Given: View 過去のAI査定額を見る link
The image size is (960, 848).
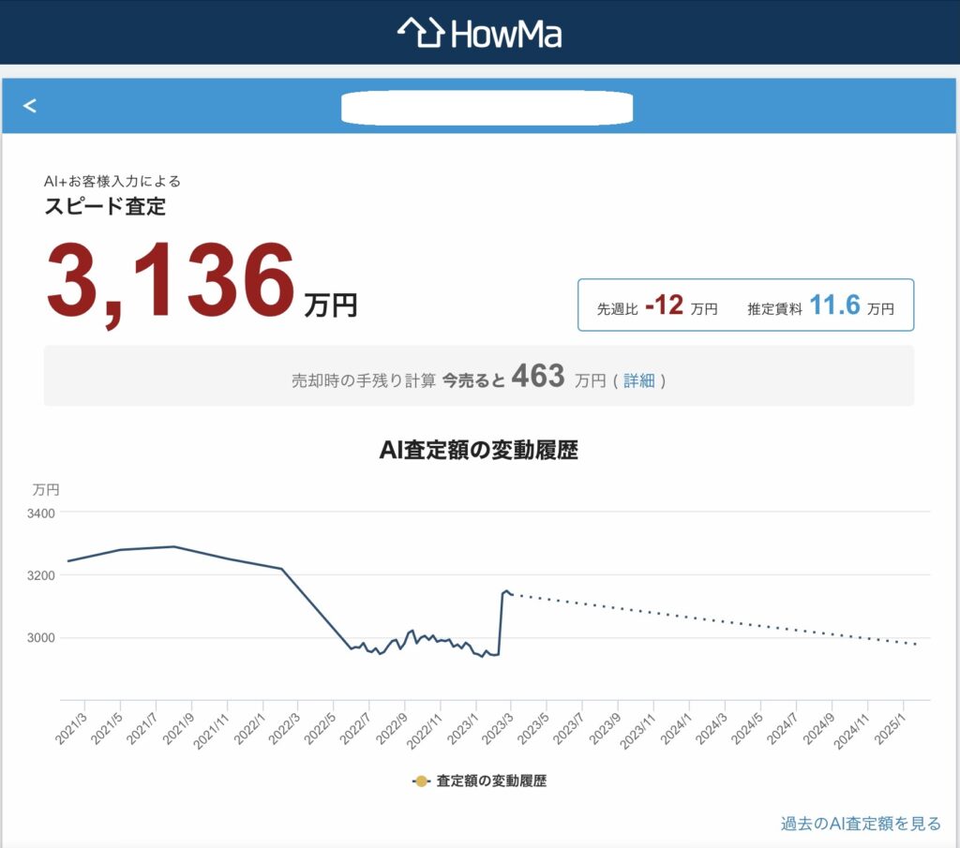Looking at the screenshot, I should point(861,824).
